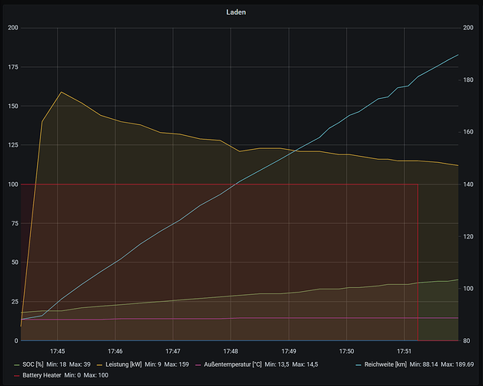Click the SOC legend Max: 39 value
483x386 pixels.
[x=80, y=364]
